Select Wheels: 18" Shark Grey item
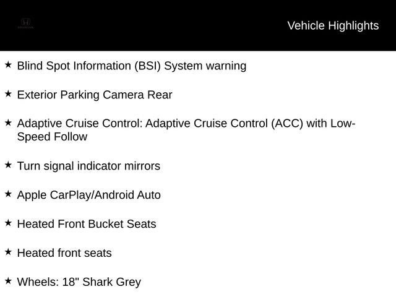This screenshot has width=396, height=297. [79, 282]
